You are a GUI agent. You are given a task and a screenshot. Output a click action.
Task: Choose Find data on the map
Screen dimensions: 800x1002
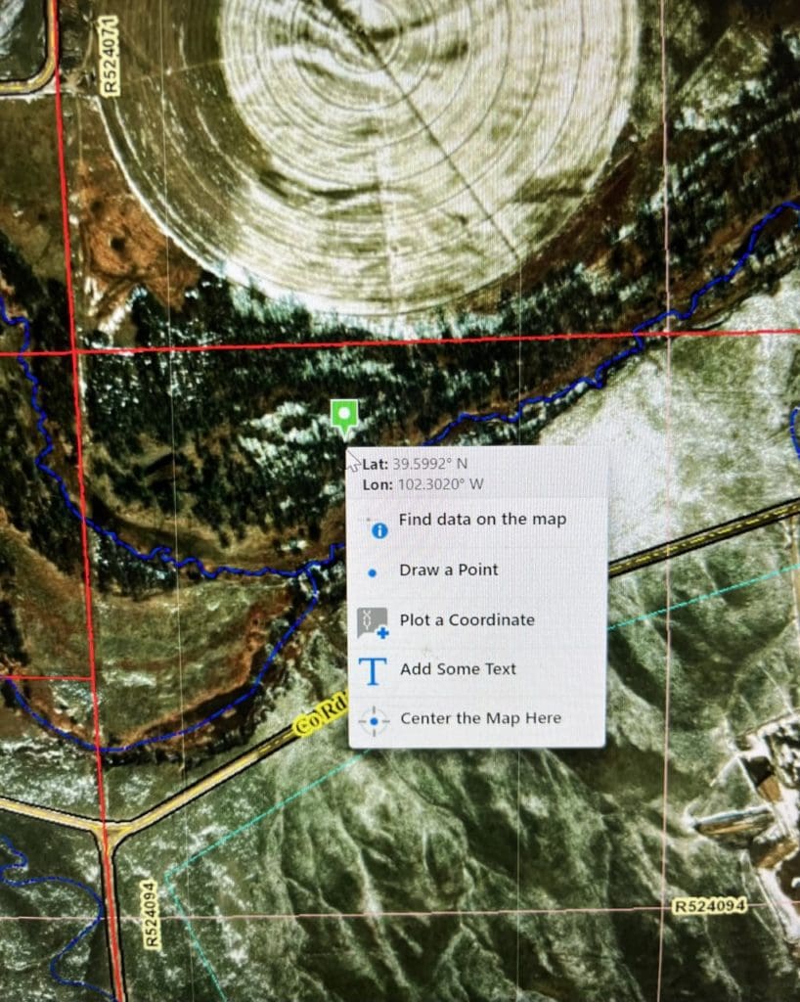[x=482, y=519]
